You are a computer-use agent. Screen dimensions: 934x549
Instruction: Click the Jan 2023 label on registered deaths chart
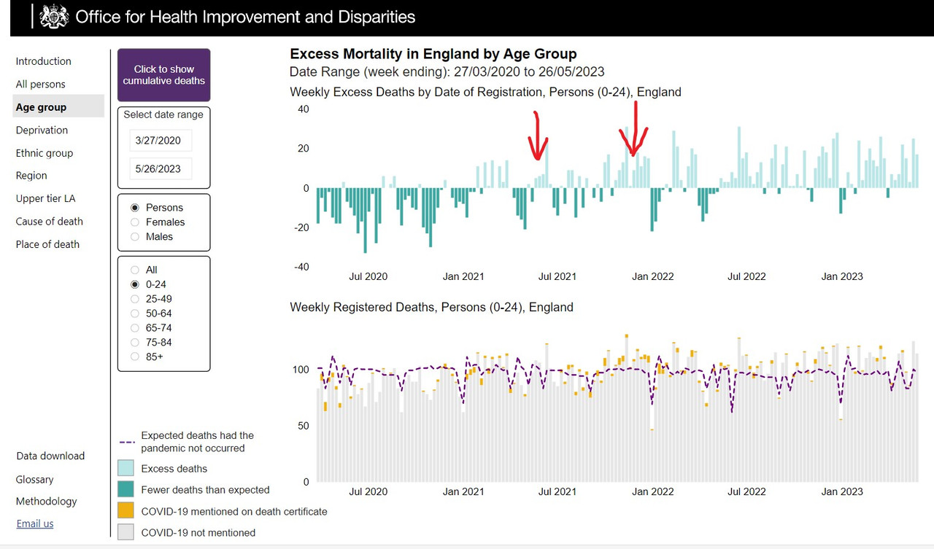(x=842, y=491)
